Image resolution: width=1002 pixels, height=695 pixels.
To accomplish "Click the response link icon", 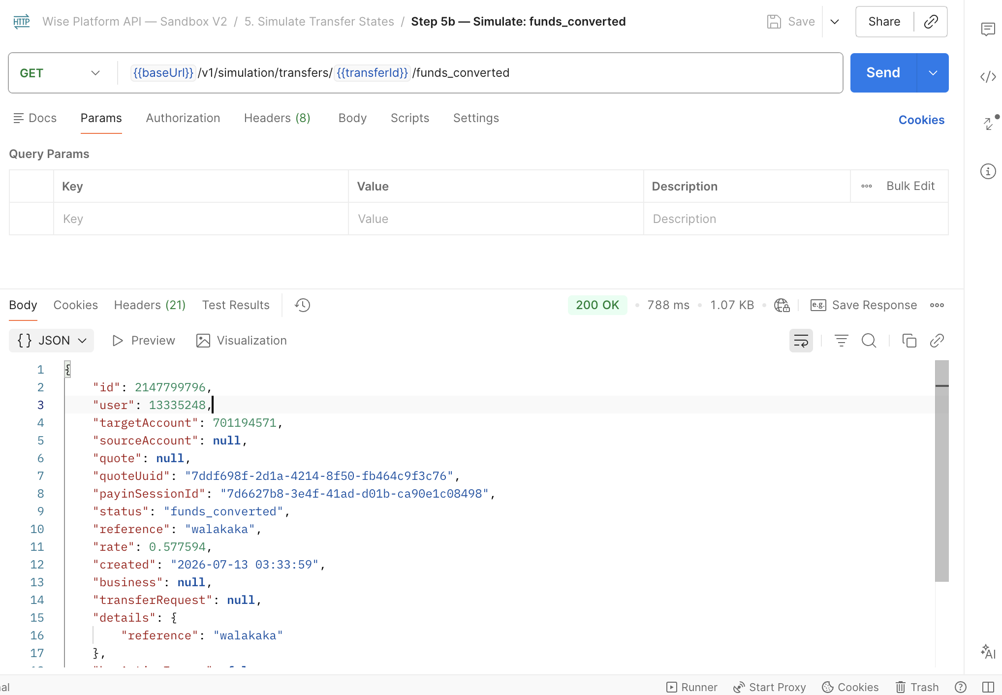I will tap(937, 341).
